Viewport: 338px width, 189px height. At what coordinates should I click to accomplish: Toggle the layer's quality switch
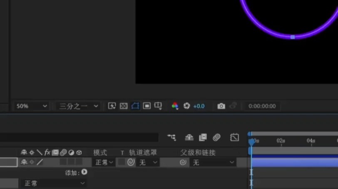pos(40,162)
